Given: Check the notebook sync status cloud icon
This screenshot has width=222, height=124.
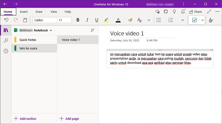Looking at the screenshot, I should coord(157,11).
